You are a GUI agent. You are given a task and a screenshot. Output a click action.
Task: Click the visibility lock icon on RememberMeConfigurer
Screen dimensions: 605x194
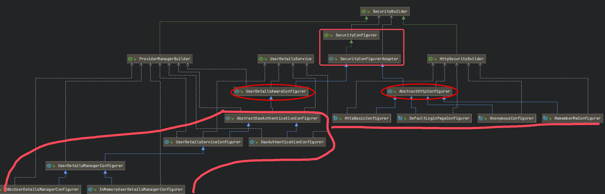point(550,119)
